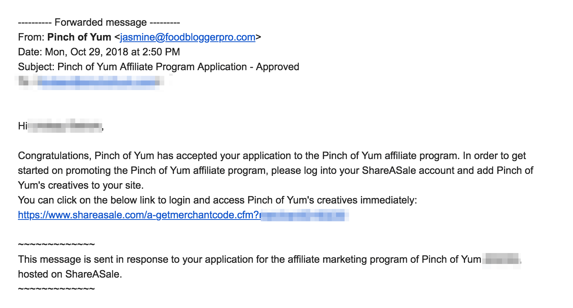The image size is (573, 308).
Task: Click the "Subject:" label
Action: tap(36, 67)
